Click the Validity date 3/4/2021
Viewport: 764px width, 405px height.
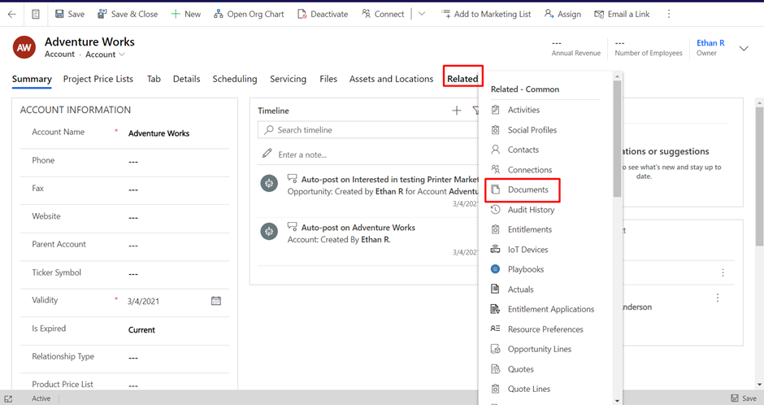[x=143, y=301]
